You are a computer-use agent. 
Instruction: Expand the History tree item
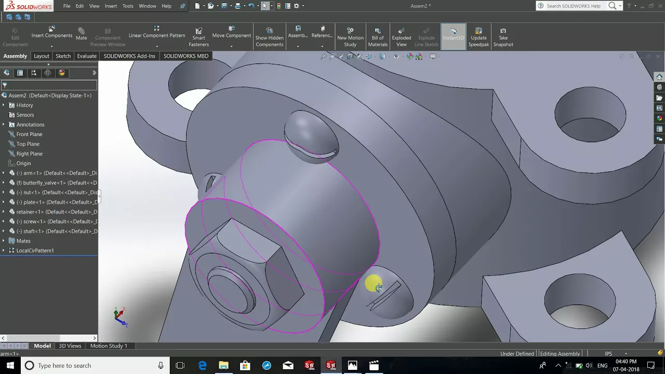pyautogui.click(x=4, y=105)
